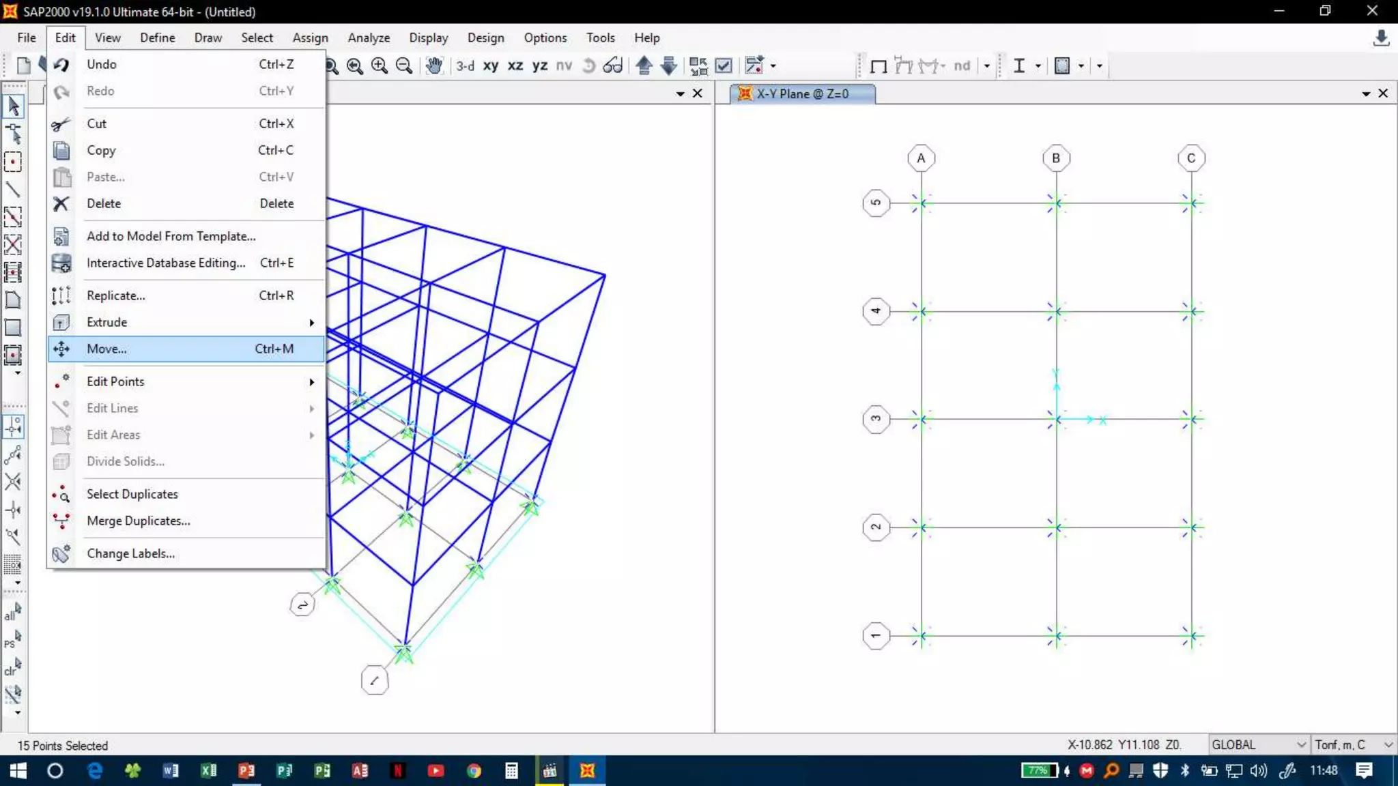Set the 3-d default view

click(x=466, y=65)
